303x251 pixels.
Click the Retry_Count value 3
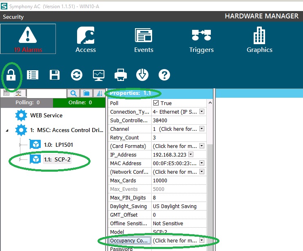click(x=154, y=138)
